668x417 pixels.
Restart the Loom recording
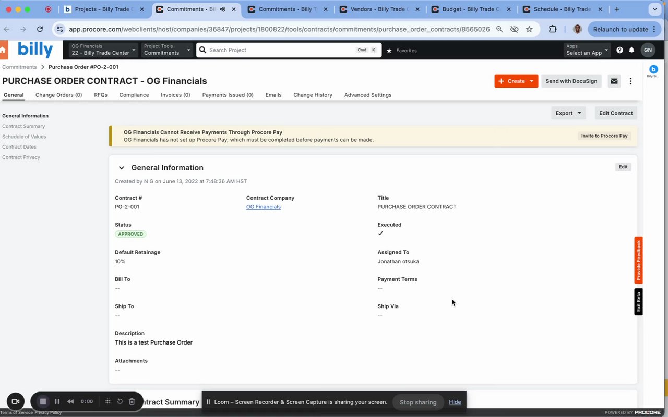pos(120,401)
